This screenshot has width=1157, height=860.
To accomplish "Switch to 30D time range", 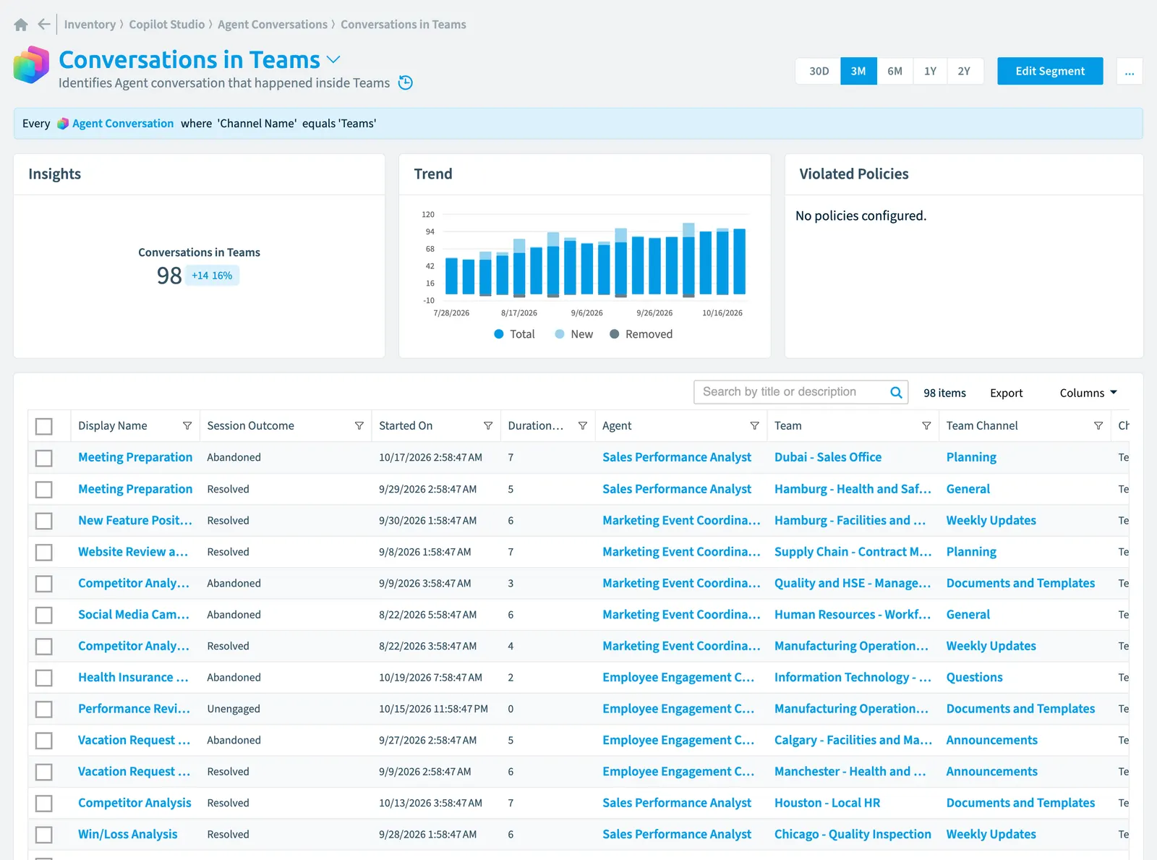I will (819, 71).
